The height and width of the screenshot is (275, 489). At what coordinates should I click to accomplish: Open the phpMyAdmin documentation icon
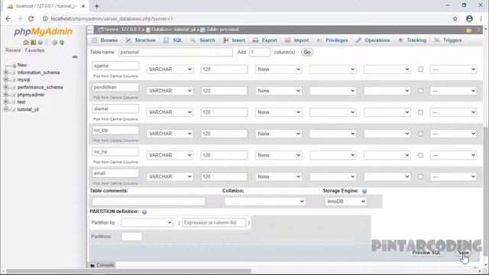40,43
